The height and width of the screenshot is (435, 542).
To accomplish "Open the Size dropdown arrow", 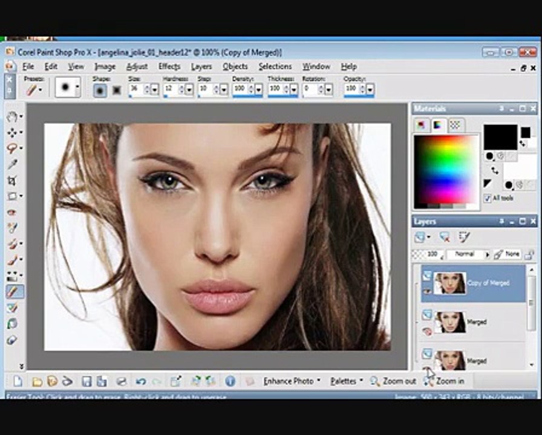I will (155, 90).
